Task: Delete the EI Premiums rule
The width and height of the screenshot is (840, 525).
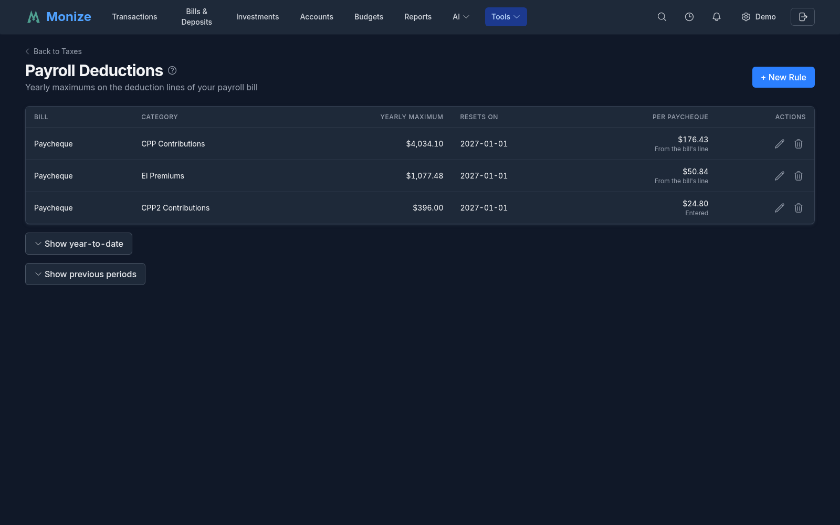Action: [x=799, y=176]
